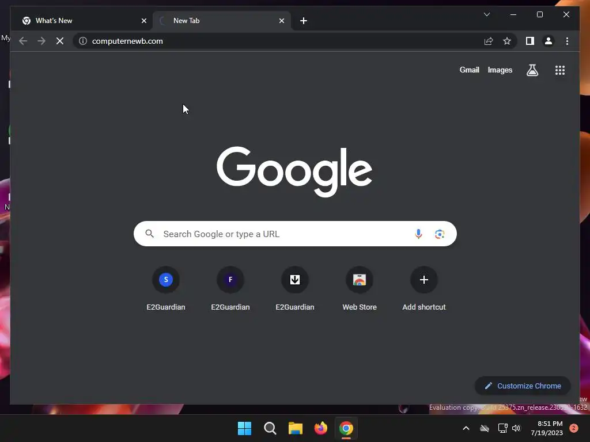Viewport: 590px width, 442px height.
Task: Share this page icon in the address bar
Action: point(489,41)
